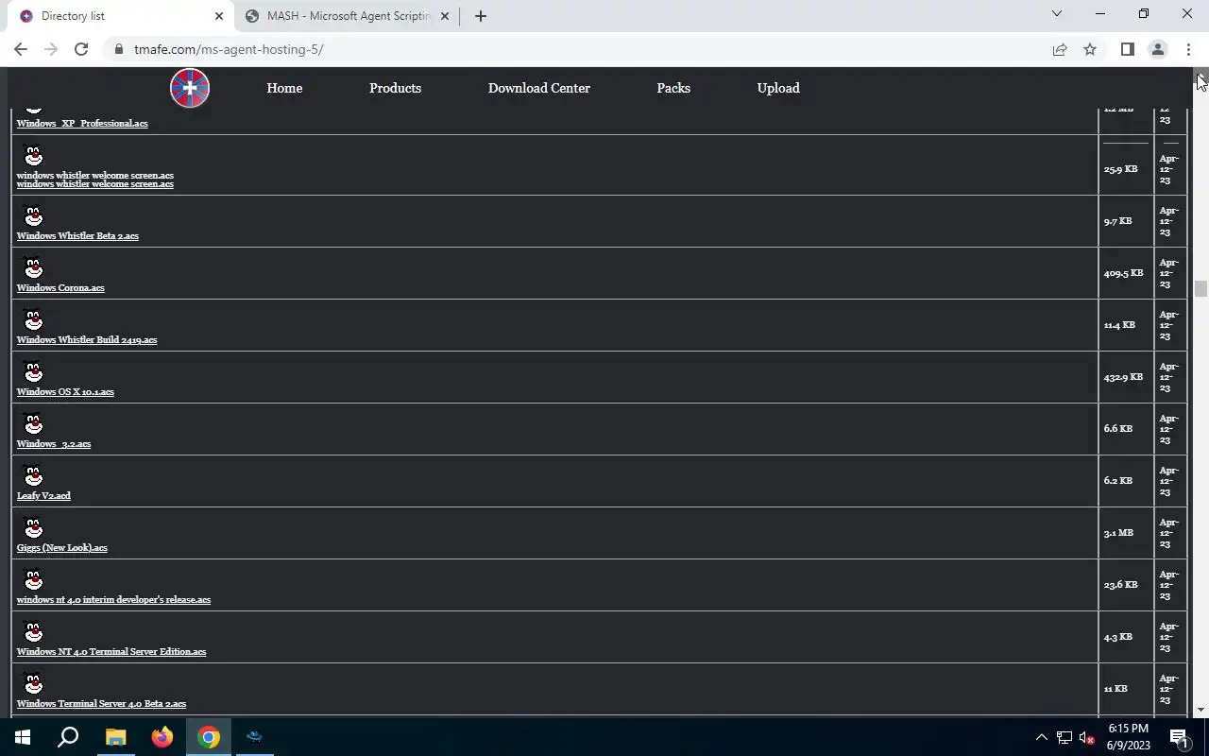Screen dimensions: 1209x756
Task: Click the agent icon above windows whistler welcome screen.acs
Action: (33, 156)
